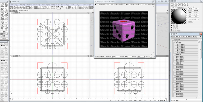Image resolution: width=203 pixels, height=102 pixels.
Task: Select the create tool in the toolbox
Action: [2, 5]
